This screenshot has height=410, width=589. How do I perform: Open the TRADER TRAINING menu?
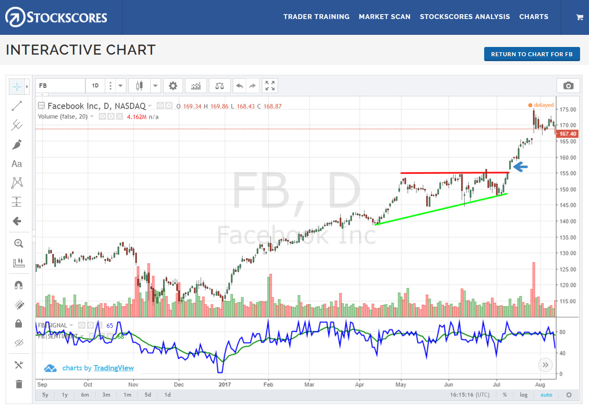317,17
